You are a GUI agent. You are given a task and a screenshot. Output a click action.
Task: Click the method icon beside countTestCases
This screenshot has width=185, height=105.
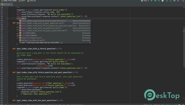click(x=20, y=38)
